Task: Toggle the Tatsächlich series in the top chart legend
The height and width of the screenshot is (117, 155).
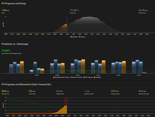Action: (x=74, y=37)
